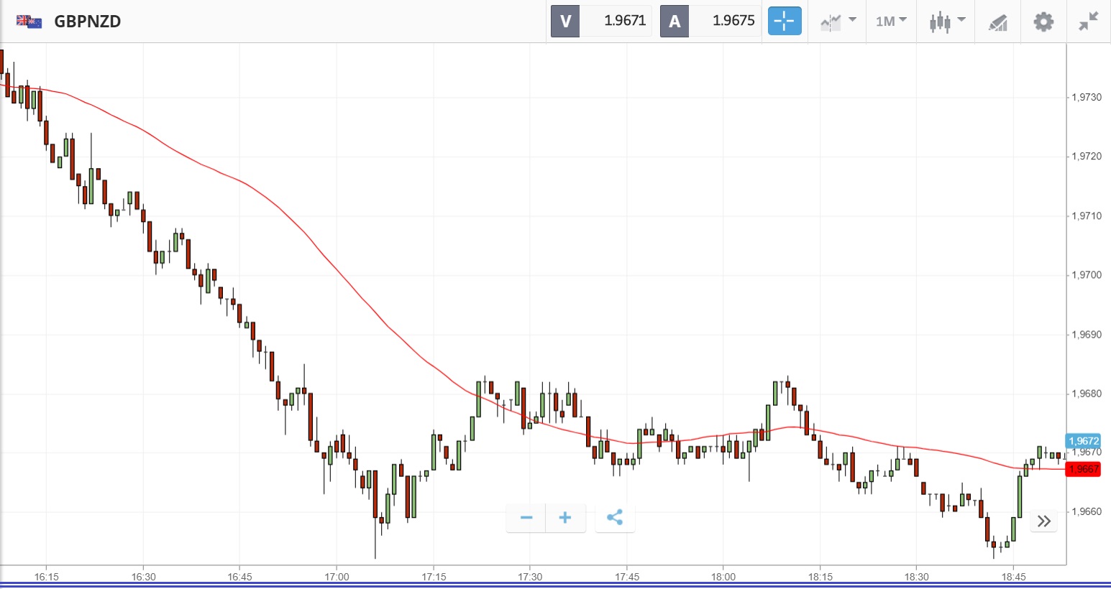
Task: Open chart settings gear
Action: coord(1043,22)
